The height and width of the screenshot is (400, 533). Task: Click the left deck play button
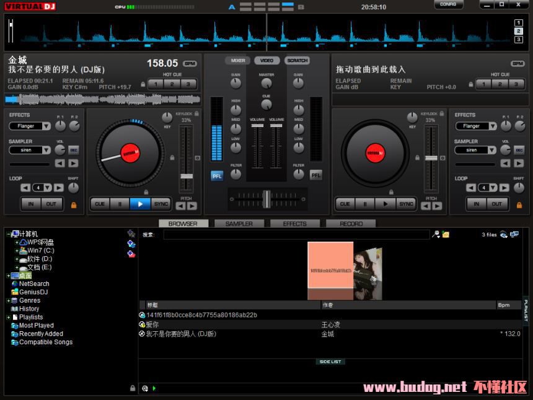click(x=140, y=203)
